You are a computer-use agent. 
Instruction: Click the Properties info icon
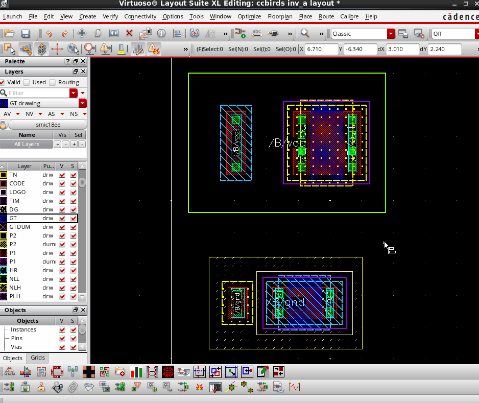coord(161,34)
